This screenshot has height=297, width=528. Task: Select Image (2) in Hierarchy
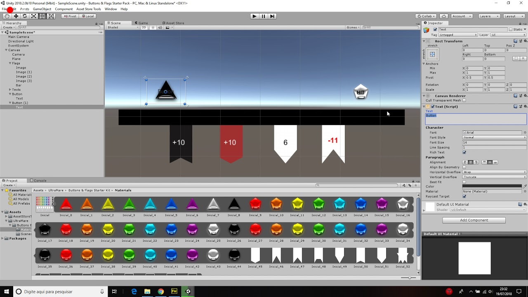(24, 76)
